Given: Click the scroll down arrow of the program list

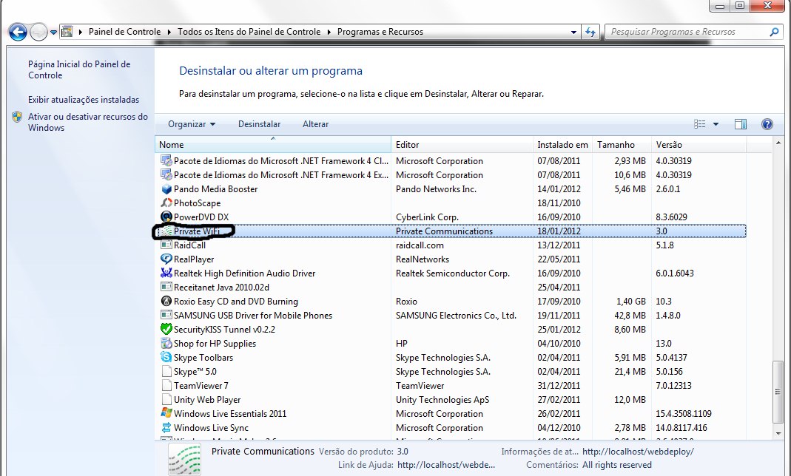Looking at the screenshot, I should (778, 433).
